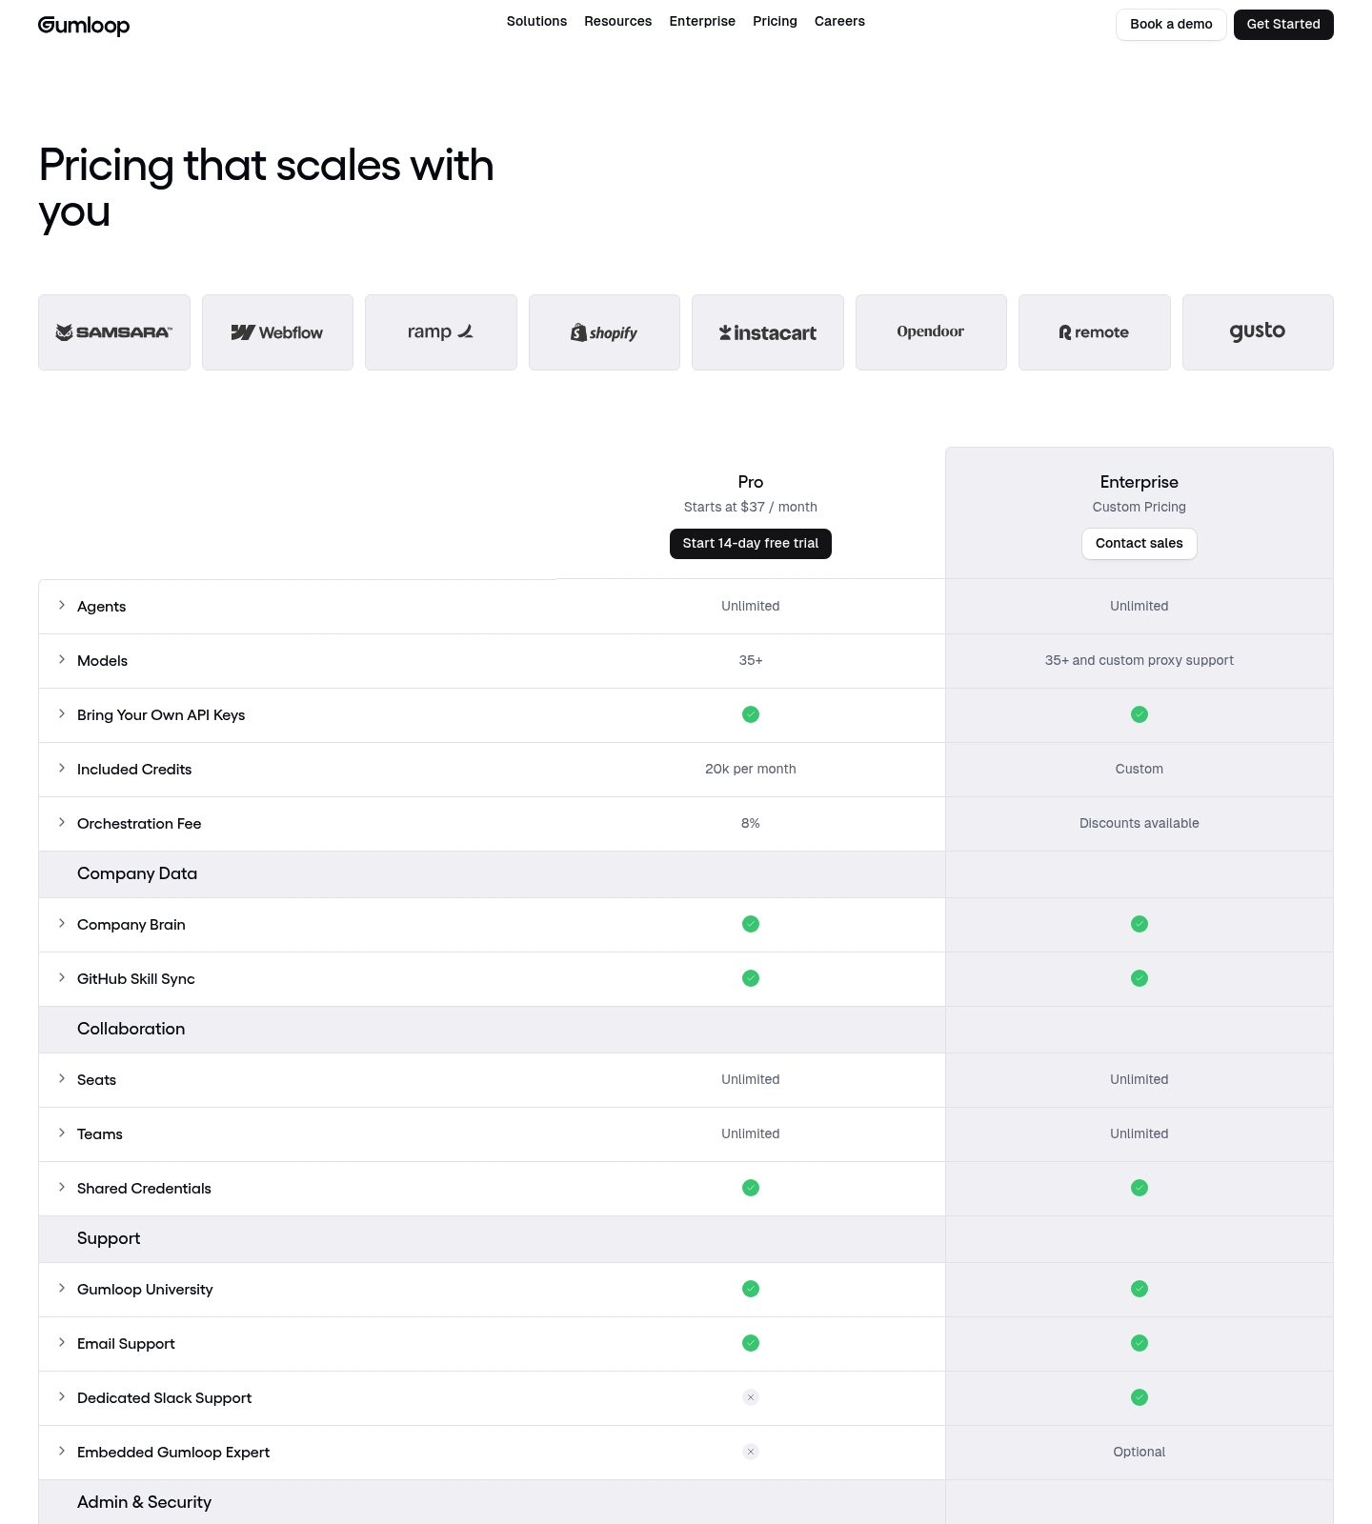Click the Shopify logo card
This screenshot has width=1372, height=1524.
coord(604,332)
